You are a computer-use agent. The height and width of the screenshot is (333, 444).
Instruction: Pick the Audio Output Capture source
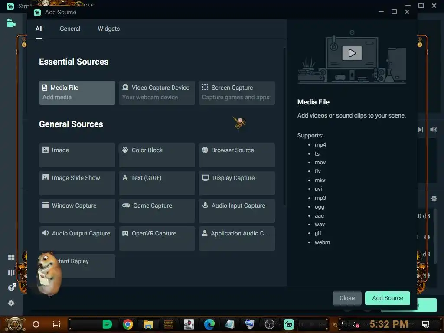(x=77, y=238)
